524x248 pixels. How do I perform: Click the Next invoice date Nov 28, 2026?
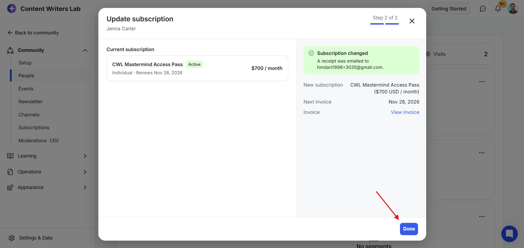tap(404, 102)
